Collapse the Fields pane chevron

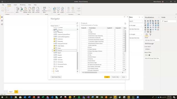pyautogui.click(x=176, y=17)
